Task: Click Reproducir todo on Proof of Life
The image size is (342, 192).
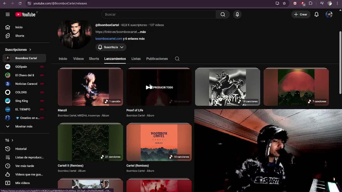Action: tap(160, 87)
